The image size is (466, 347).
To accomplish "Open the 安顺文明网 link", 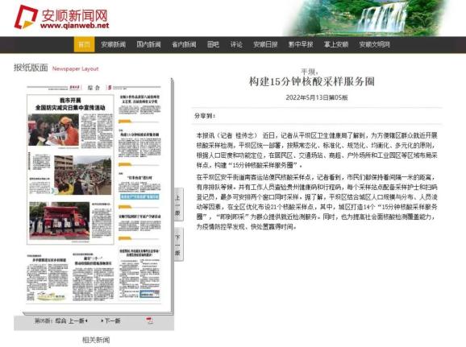I will coord(374,44).
